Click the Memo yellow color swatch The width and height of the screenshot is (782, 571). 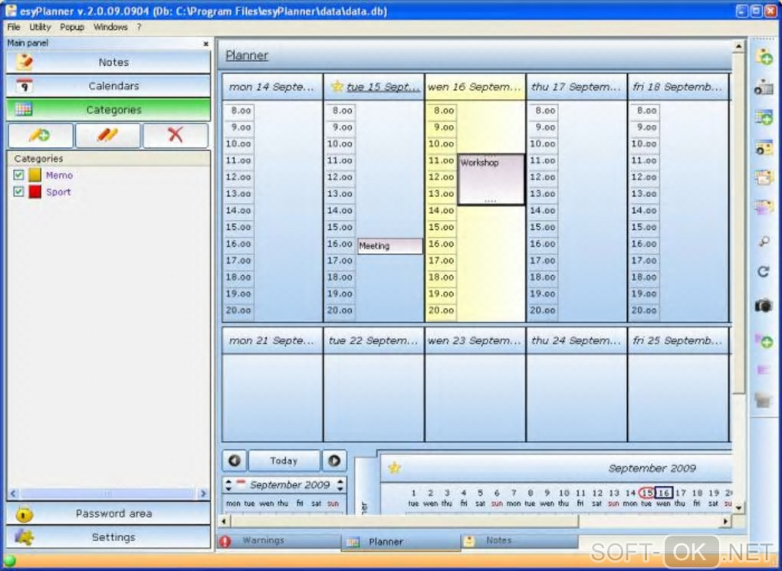[35, 175]
